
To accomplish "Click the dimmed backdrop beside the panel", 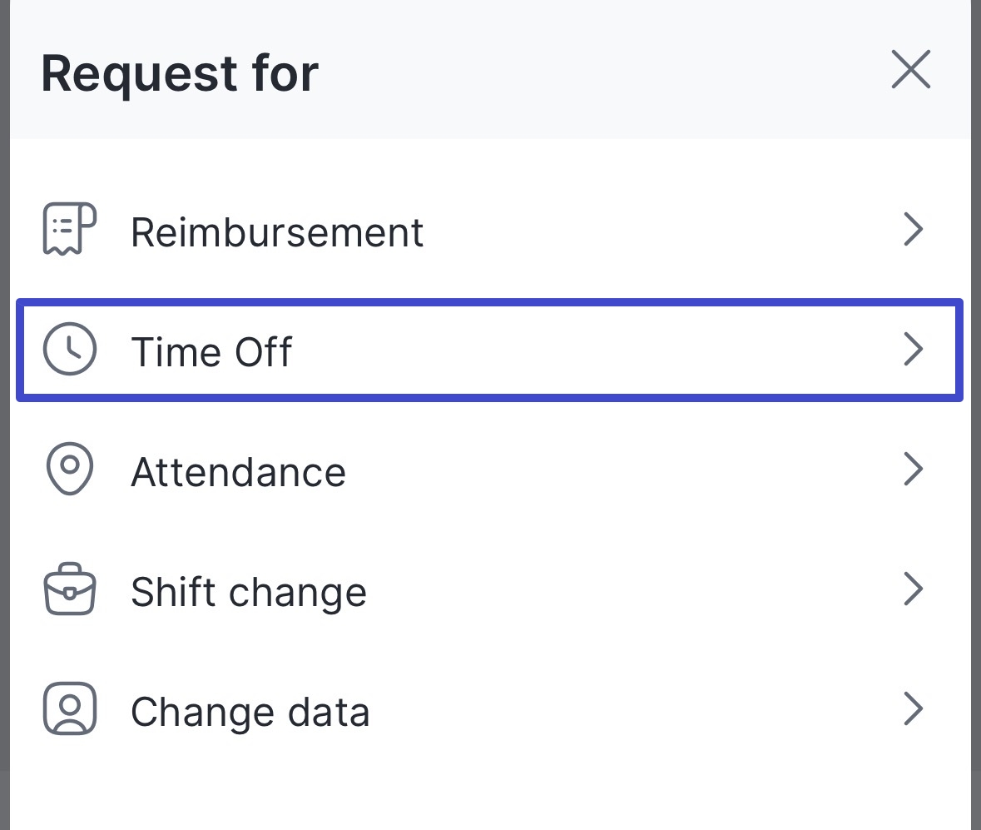I will coord(976,416).
